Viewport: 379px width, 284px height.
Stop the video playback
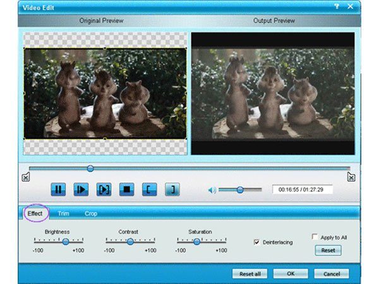127,189
